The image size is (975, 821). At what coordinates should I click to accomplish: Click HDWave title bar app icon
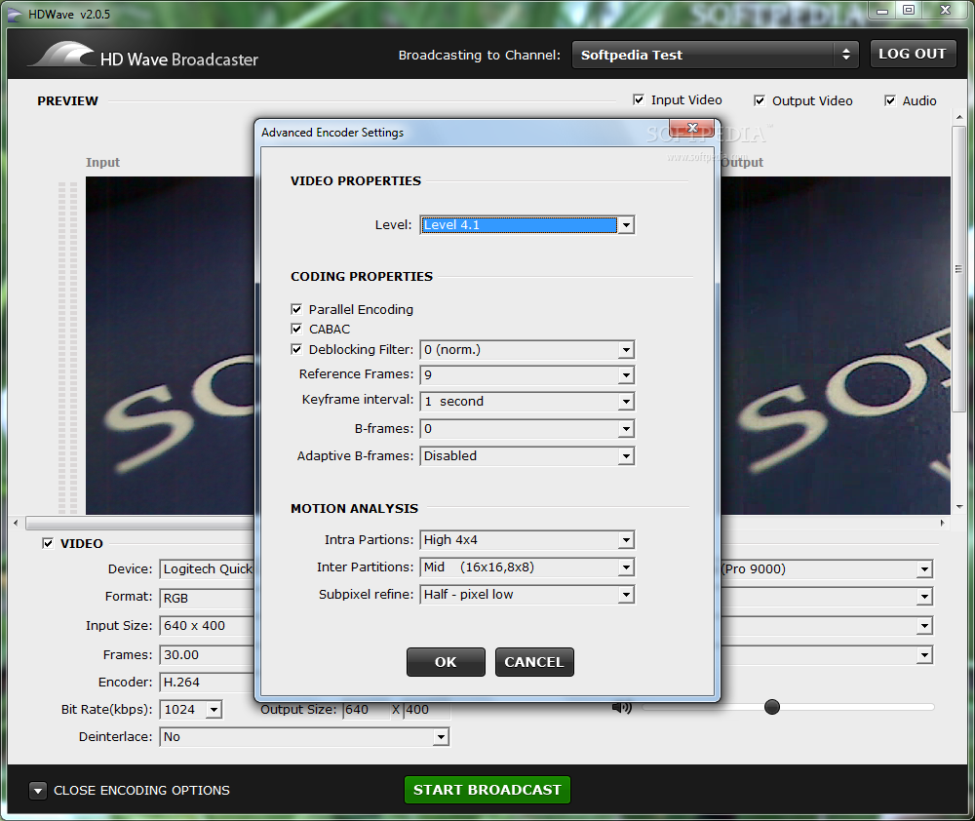coord(15,15)
